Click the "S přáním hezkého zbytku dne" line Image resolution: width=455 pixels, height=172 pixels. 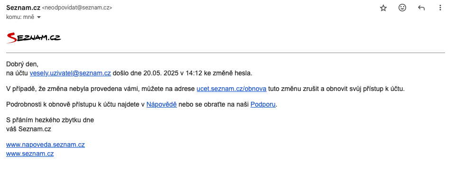[50, 120]
